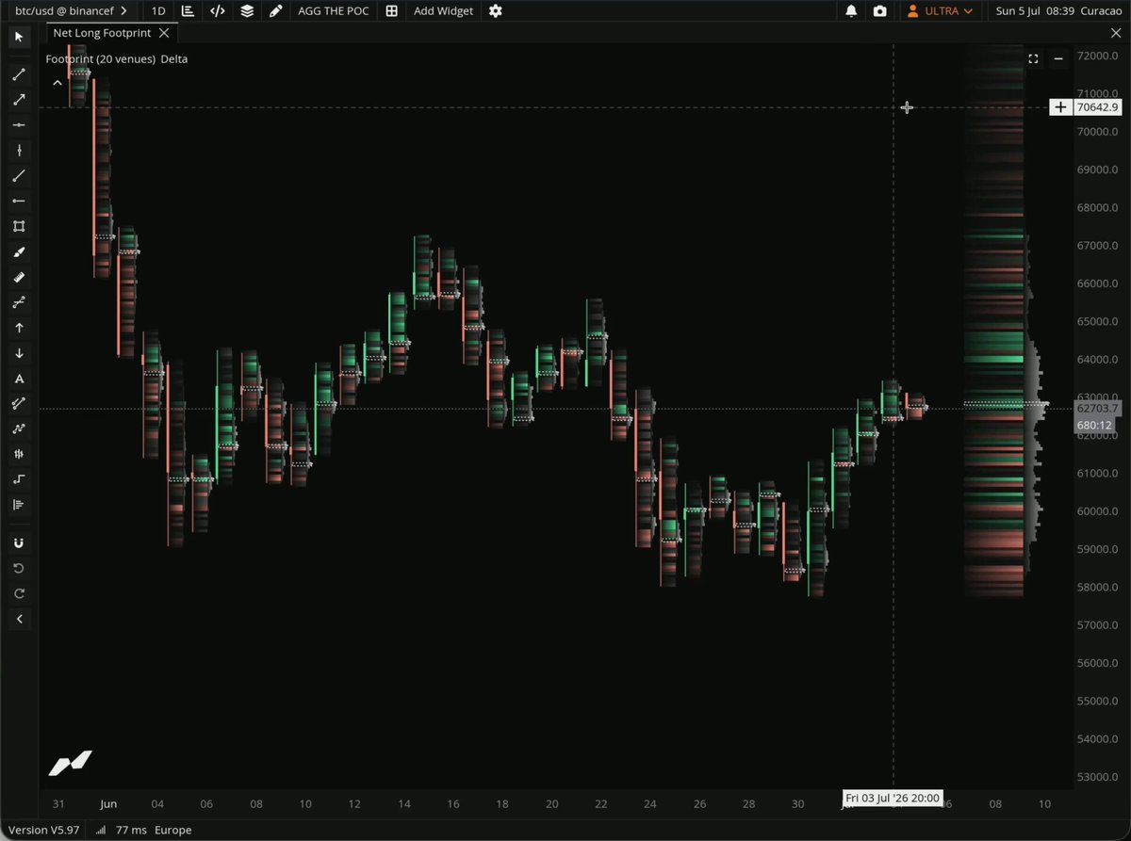Toggle fullscreen for the chart widget
Image resolution: width=1131 pixels, height=841 pixels.
click(1033, 58)
